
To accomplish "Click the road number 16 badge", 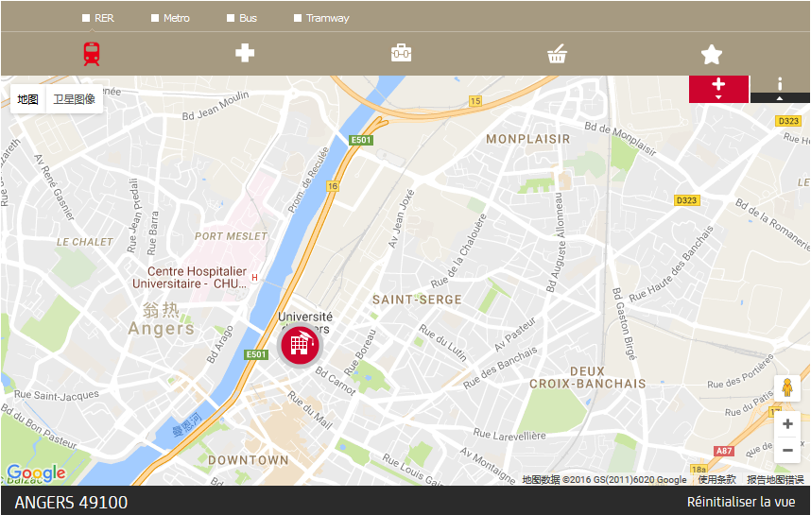I will (x=333, y=185).
